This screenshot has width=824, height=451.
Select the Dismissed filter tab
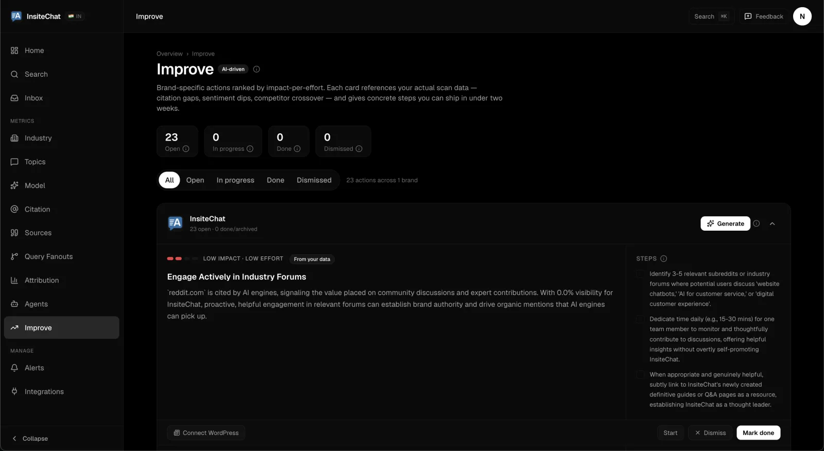point(314,180)
